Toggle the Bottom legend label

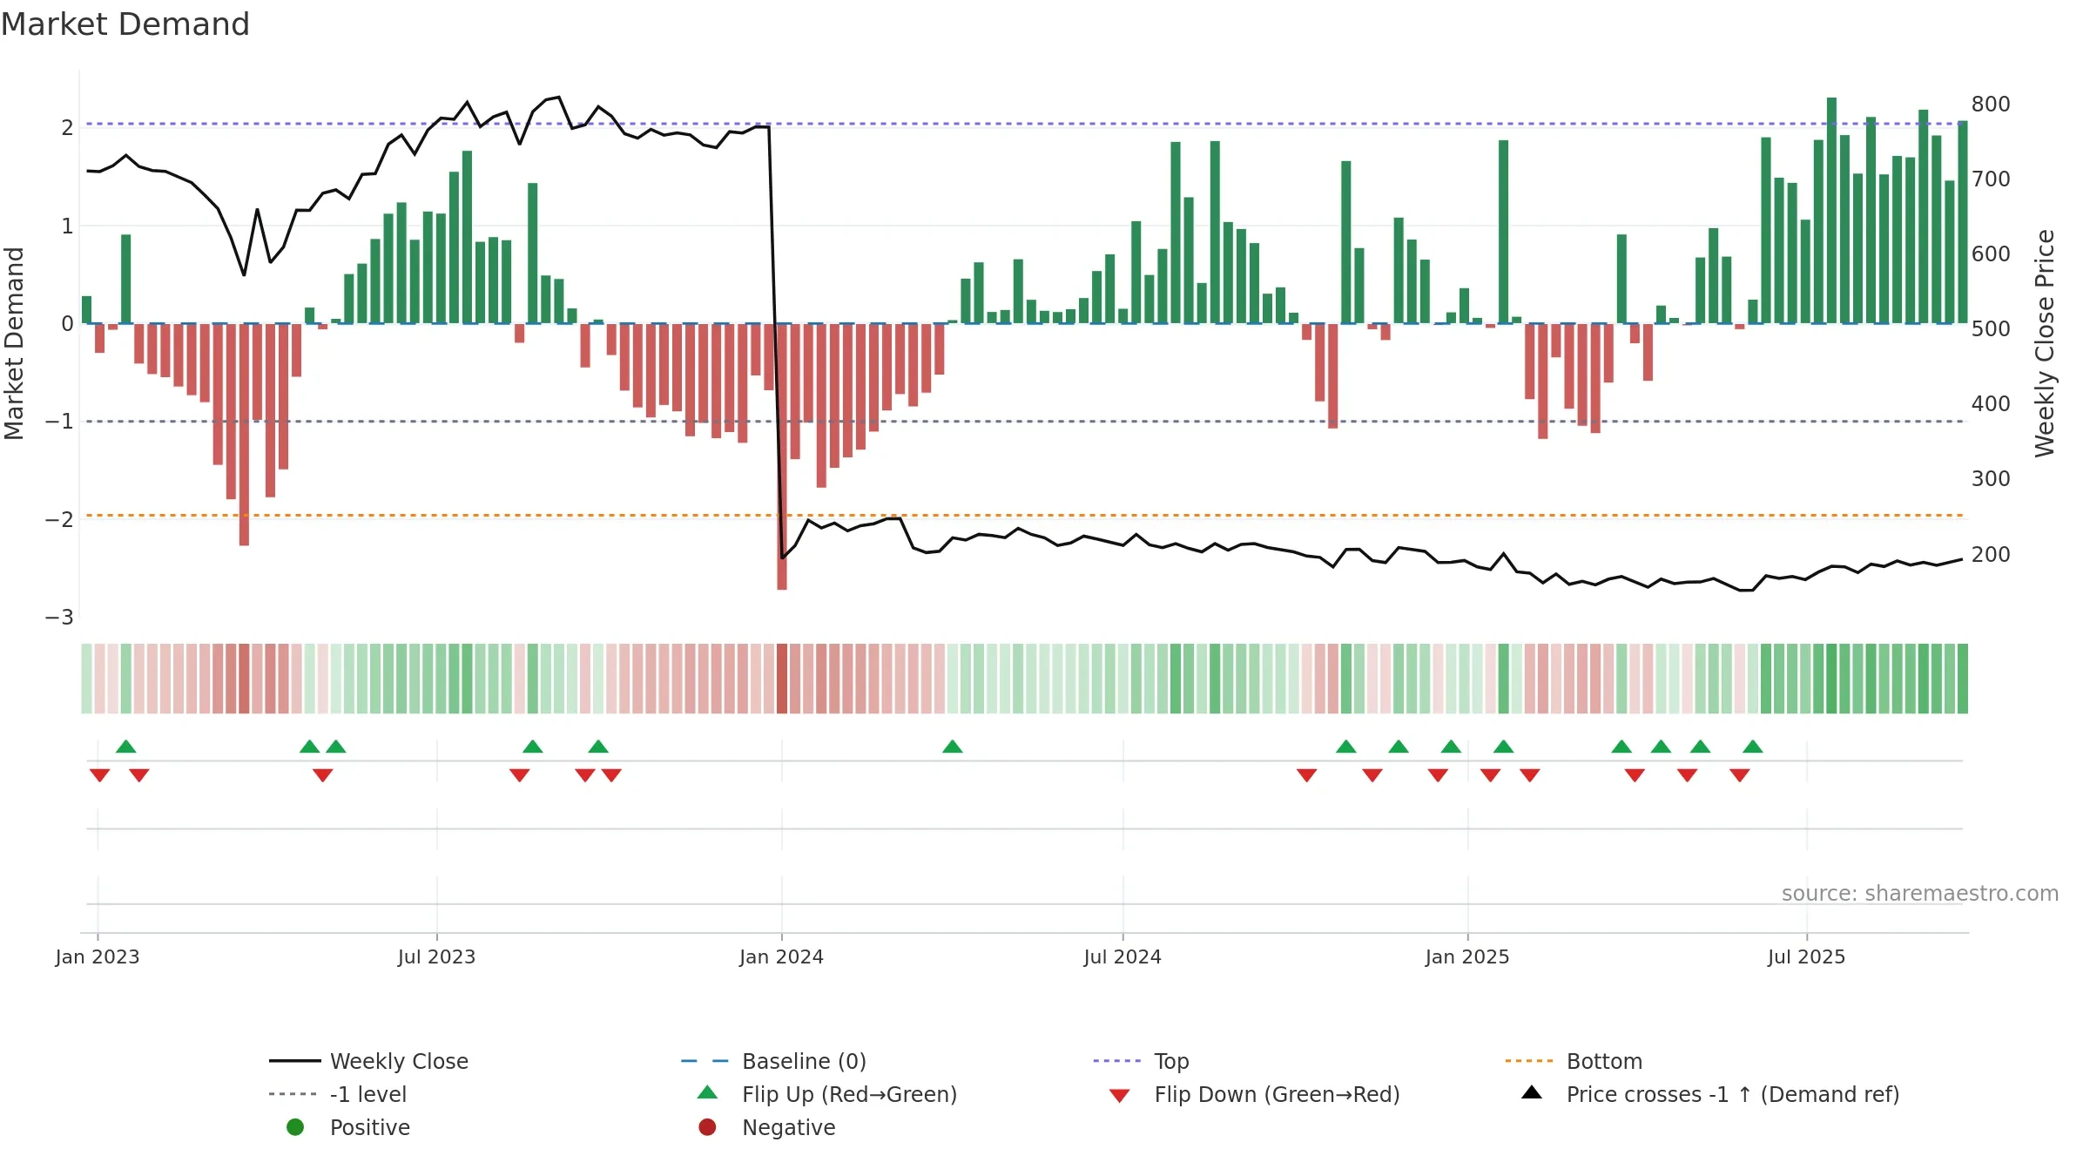[x=1604, y=1061]
